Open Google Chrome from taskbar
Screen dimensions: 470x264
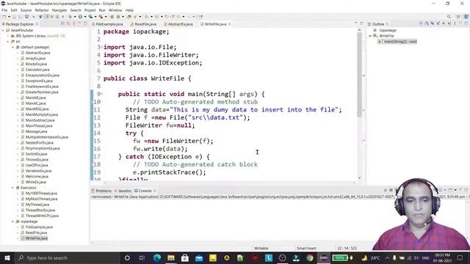point(310,257)
